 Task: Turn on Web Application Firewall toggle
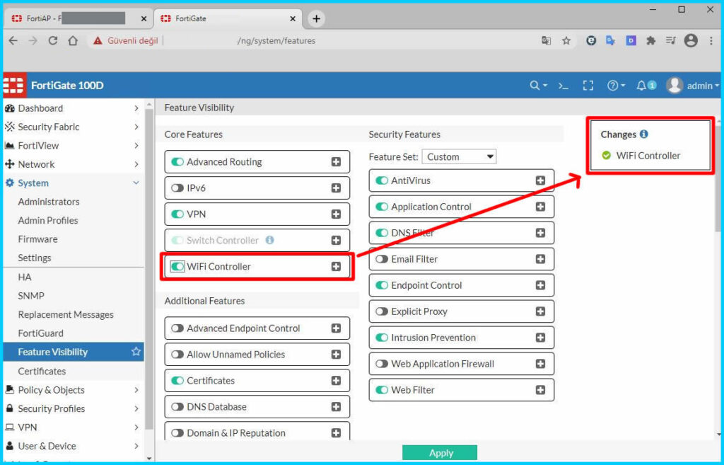tap(382, 364)
